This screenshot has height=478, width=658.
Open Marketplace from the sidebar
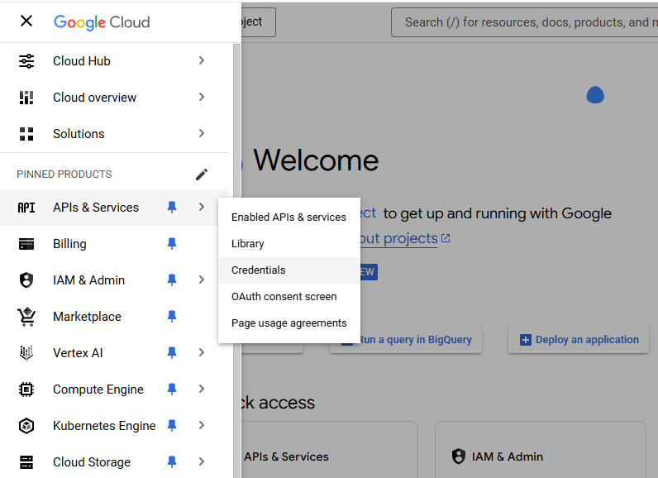tap(114, 317)
